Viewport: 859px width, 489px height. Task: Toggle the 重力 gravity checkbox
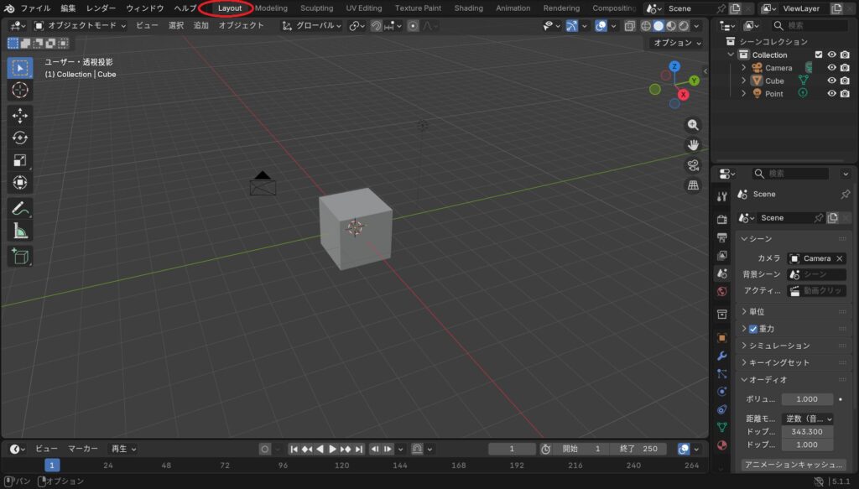(753, 329)
